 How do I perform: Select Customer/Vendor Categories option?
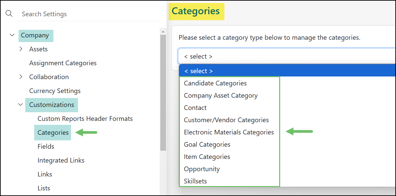coord(226,120)
